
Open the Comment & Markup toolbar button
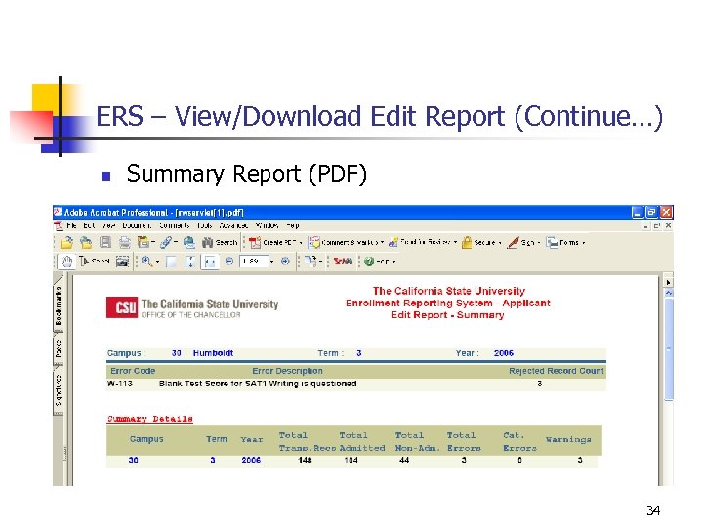(x=344, y=242)
